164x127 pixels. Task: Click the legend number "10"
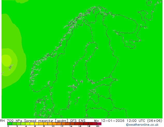click(53, 126)
